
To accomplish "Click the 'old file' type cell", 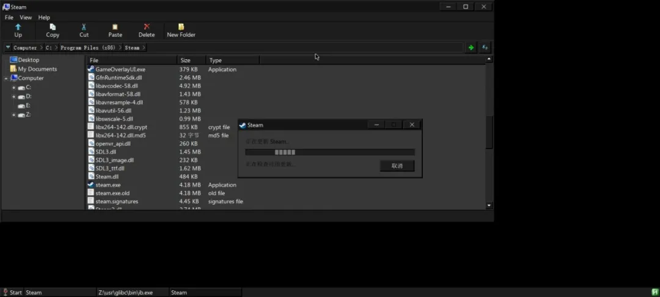I will pyautogui.click(x=216, y=193).
